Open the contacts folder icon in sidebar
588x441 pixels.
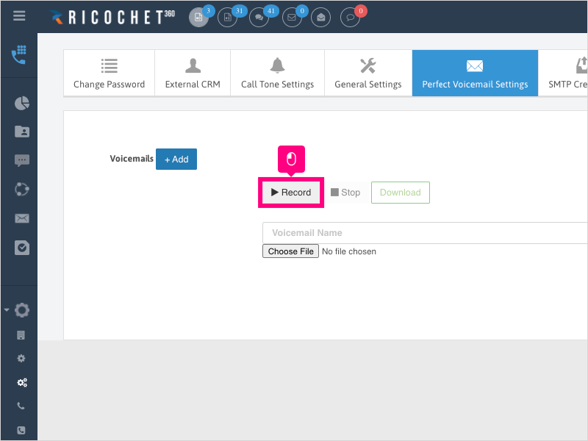click(22, 132)
